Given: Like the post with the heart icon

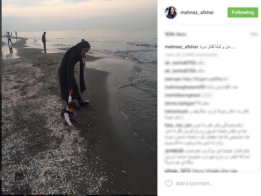Looking at the screenshot, I should tap(168, 183).
